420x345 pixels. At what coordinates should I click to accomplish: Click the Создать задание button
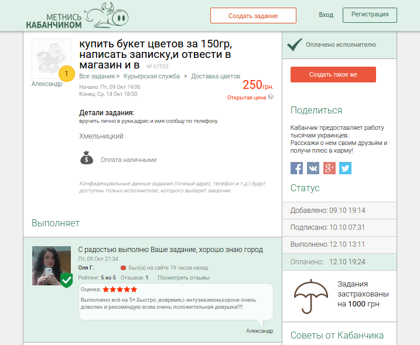coord(253,16)
